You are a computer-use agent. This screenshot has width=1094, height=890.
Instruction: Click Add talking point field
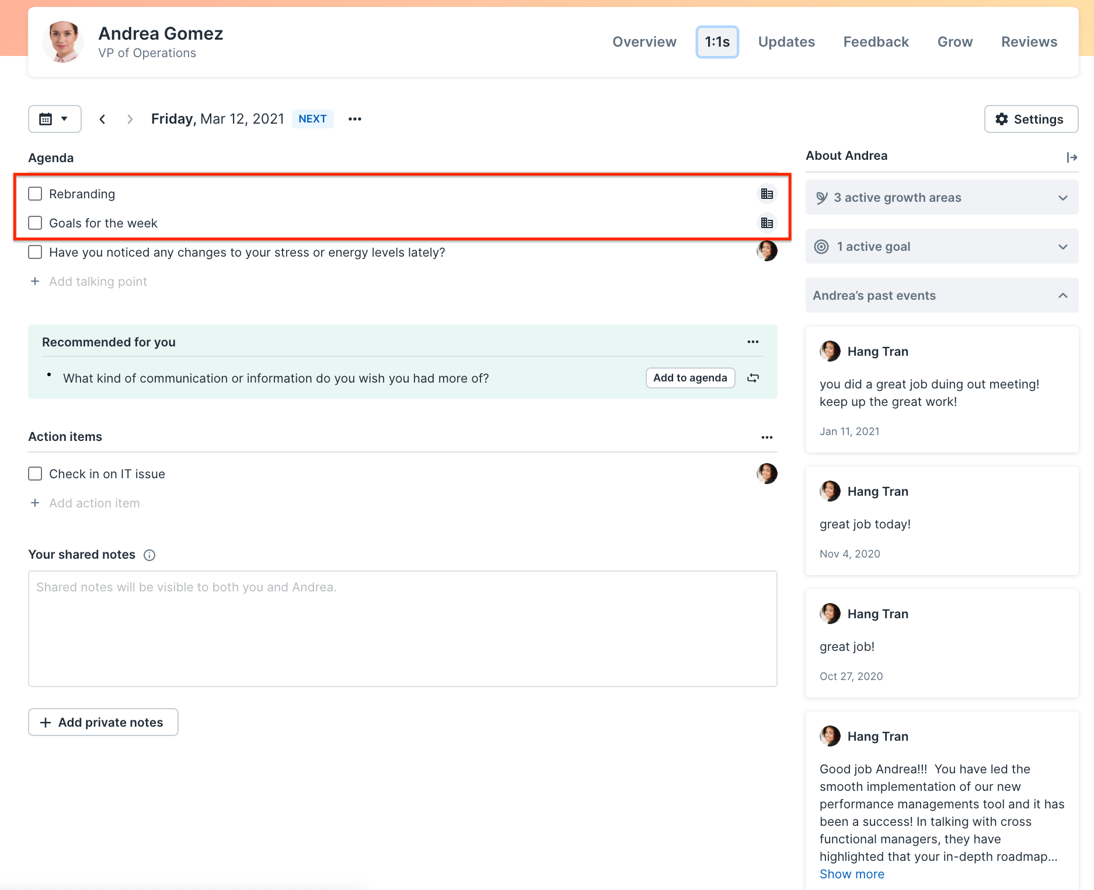pyautogui.click(x=98, y=281)
